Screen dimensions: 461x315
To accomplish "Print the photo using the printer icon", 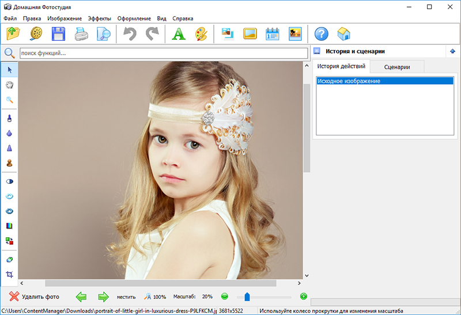I will (81, 34).
